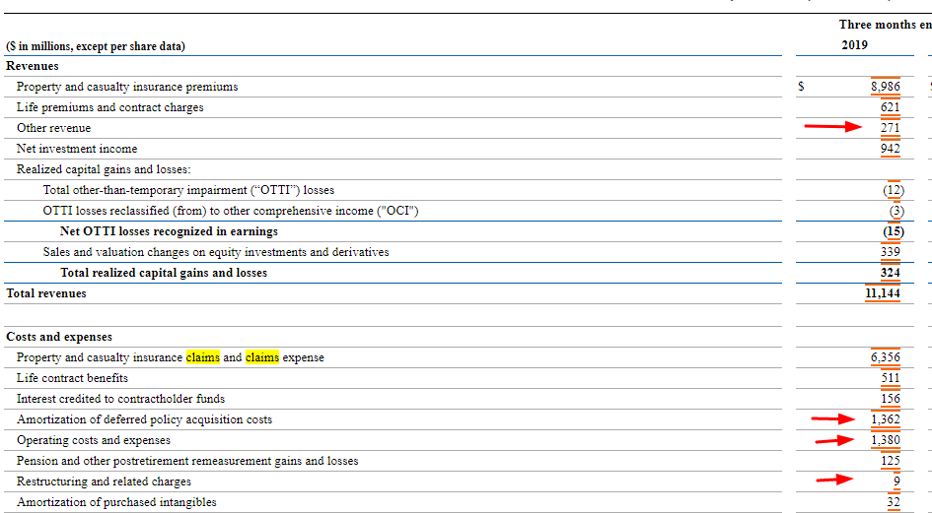
Task: Click the Operating costs and expenses label
Action: coord(94,440)
